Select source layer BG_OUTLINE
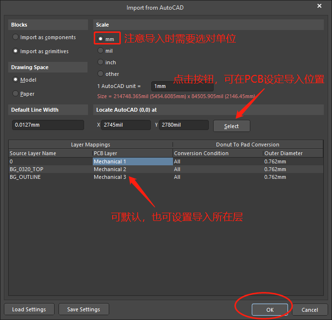Screen dimensions: 332x320 coord(51,177)
